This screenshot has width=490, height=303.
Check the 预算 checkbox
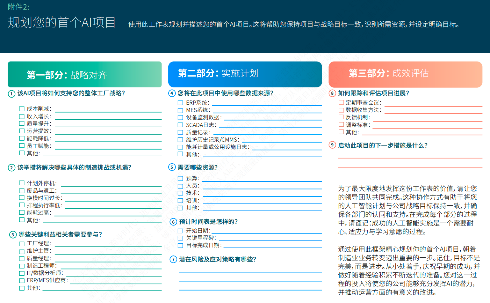[180, 178]
